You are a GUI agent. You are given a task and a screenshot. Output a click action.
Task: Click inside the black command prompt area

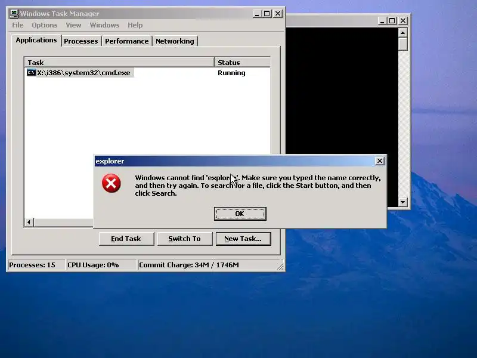342,91
